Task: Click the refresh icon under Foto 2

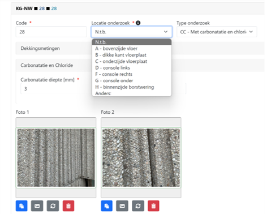Action: [x=138, y=206]
